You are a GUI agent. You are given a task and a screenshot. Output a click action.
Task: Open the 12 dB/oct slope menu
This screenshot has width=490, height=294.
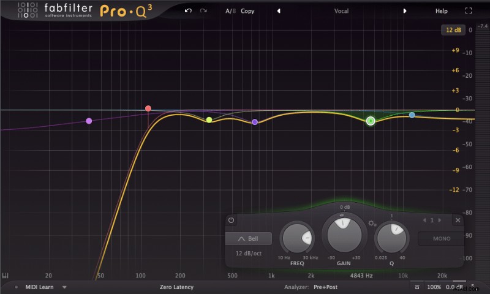click(249, 254)
